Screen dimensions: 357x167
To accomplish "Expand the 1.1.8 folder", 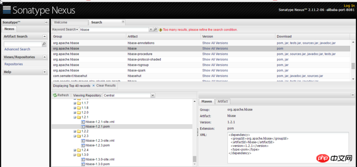I will coord(75,108).
